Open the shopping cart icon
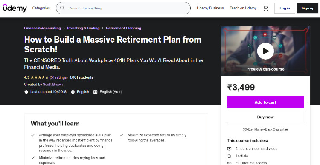 click(x=265, y=8)
